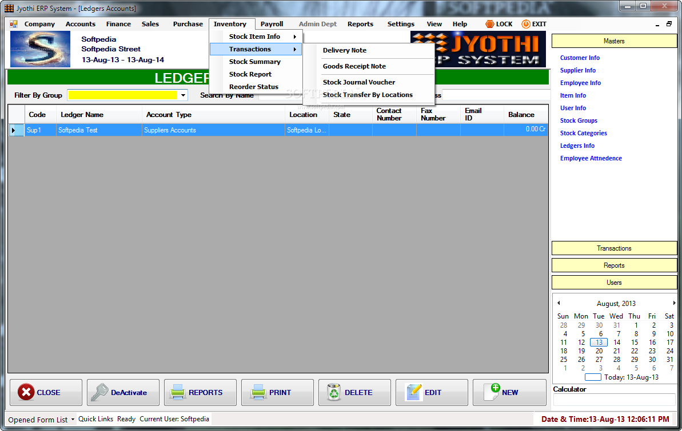Open the Sales menu
The width and height of the screenshot is (682, 431).
coord(150,24)
